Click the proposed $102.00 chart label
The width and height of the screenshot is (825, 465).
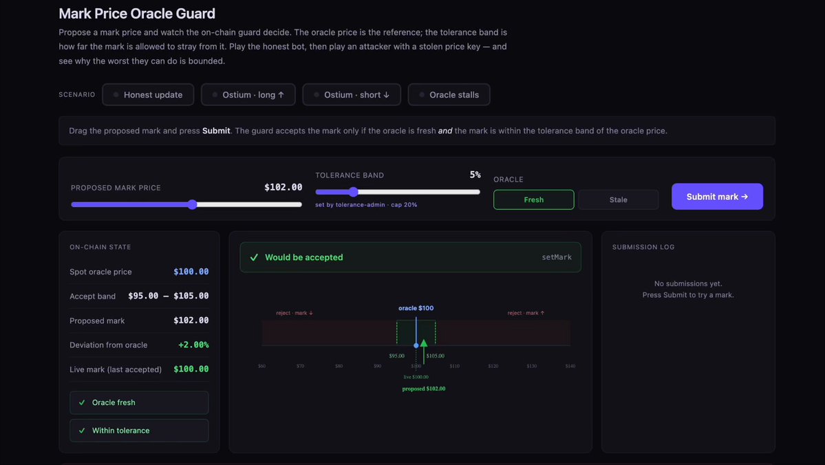(x=424, y=389)
